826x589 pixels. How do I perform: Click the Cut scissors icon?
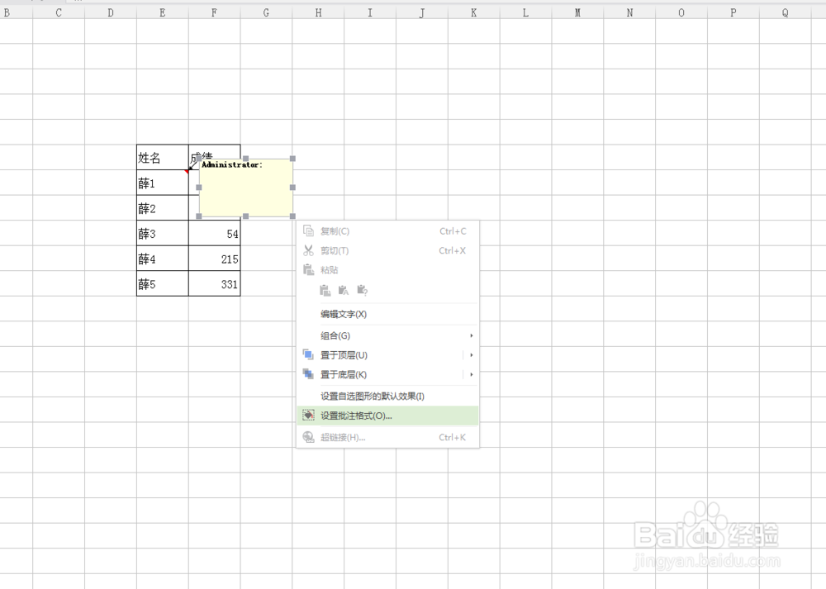[x=309, y=250]
